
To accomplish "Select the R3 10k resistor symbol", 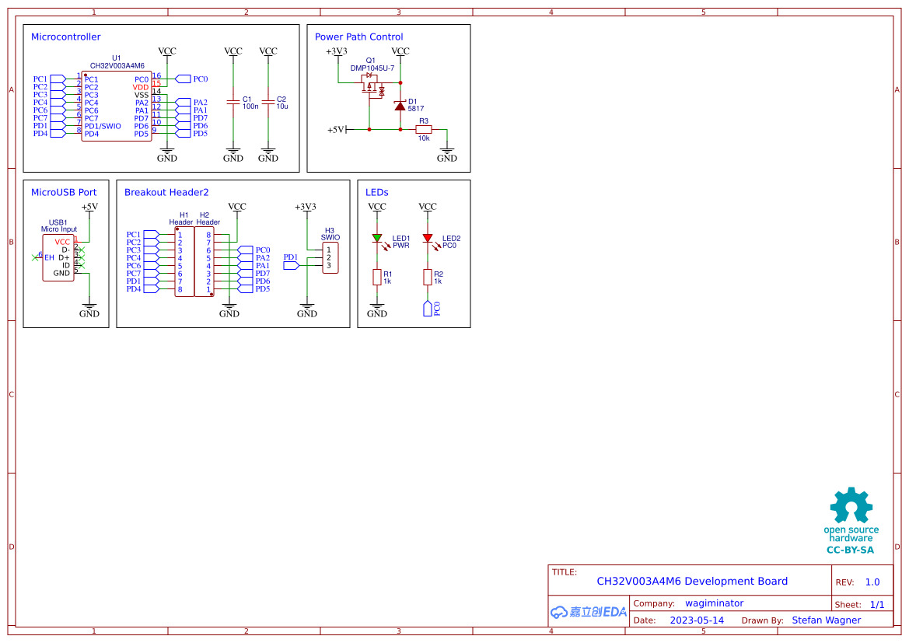I will [x=424, y=130].
